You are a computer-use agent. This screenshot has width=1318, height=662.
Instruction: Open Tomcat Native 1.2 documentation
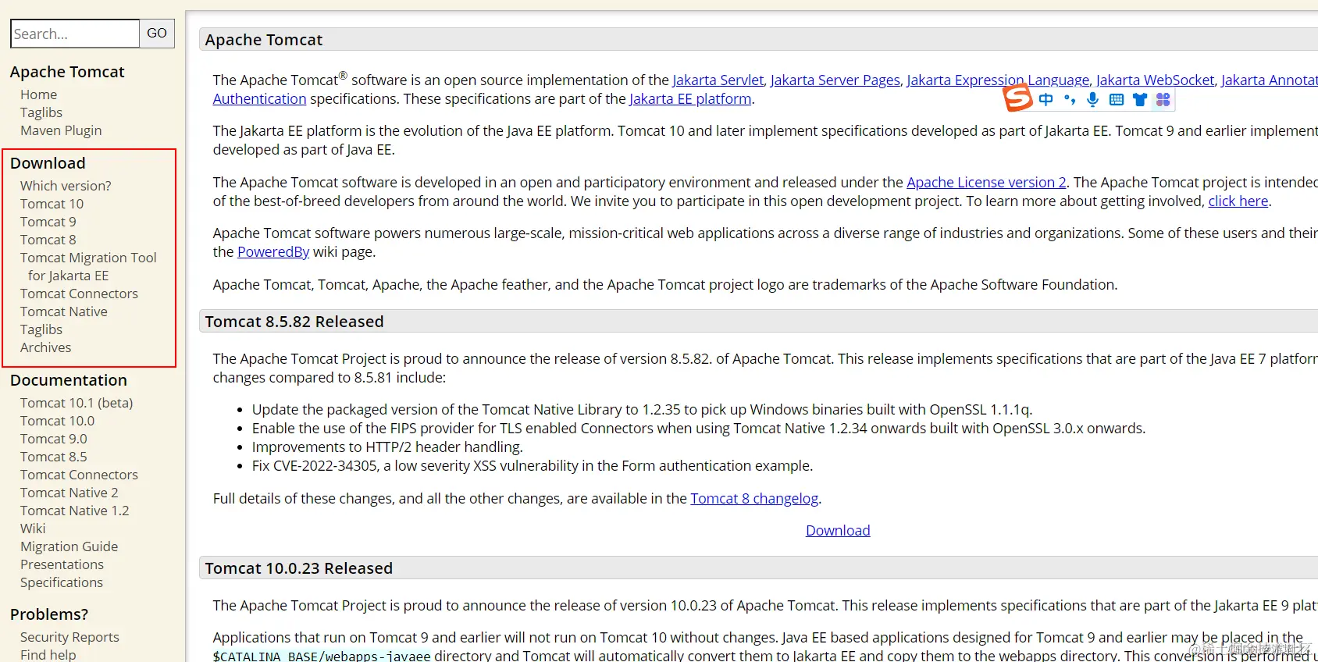click(75, 511)
